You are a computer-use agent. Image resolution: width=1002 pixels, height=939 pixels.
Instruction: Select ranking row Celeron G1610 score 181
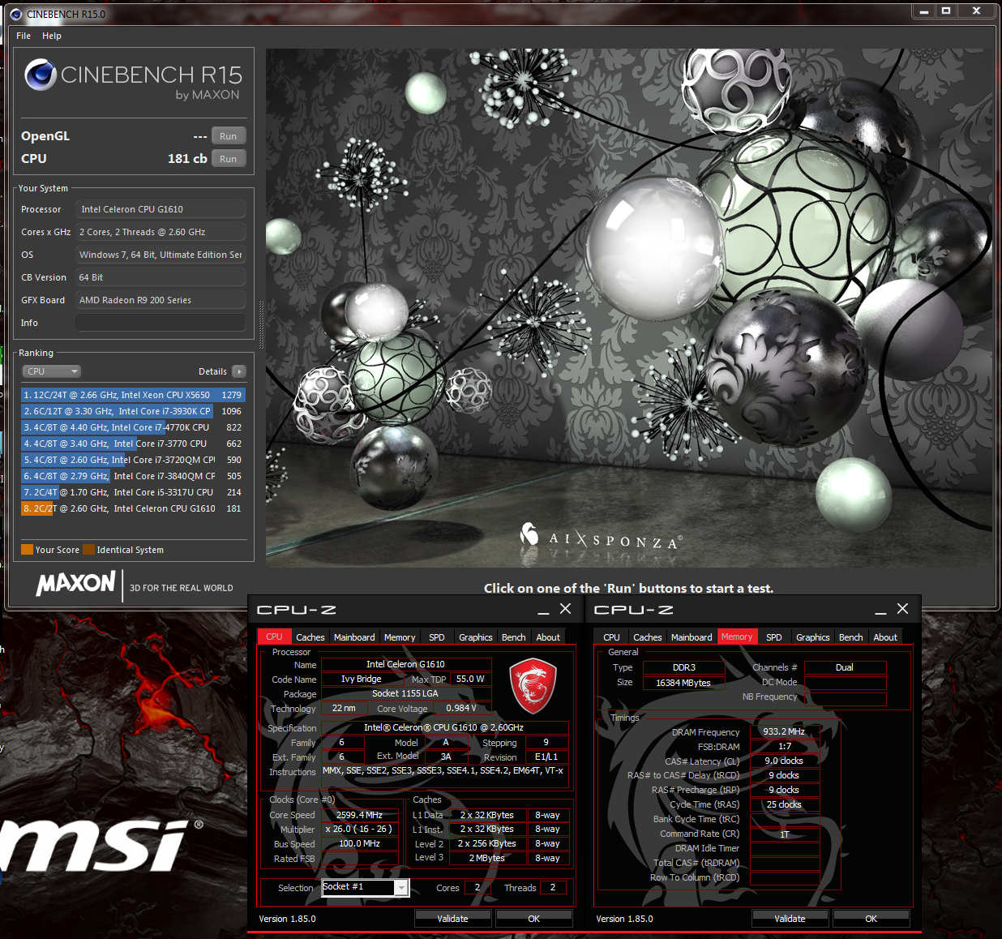(134, 508)
